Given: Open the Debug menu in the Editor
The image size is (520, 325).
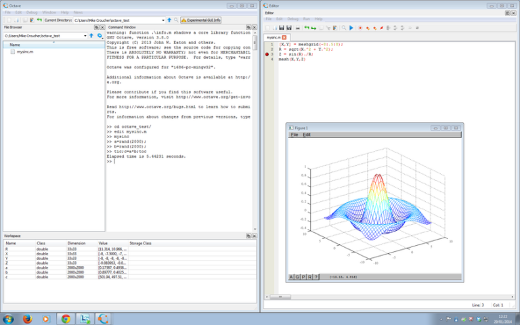Looking at the screenshot, I should pyautogui.click(x=293, y=19).
